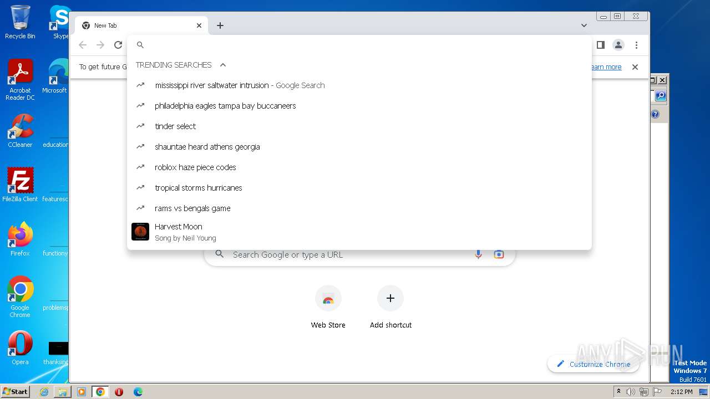Screen dimensions: 710x399
Task: Choose 'roblox haze piece codes' suggestion
Action: pyautogui.click(x=359, y=167)
